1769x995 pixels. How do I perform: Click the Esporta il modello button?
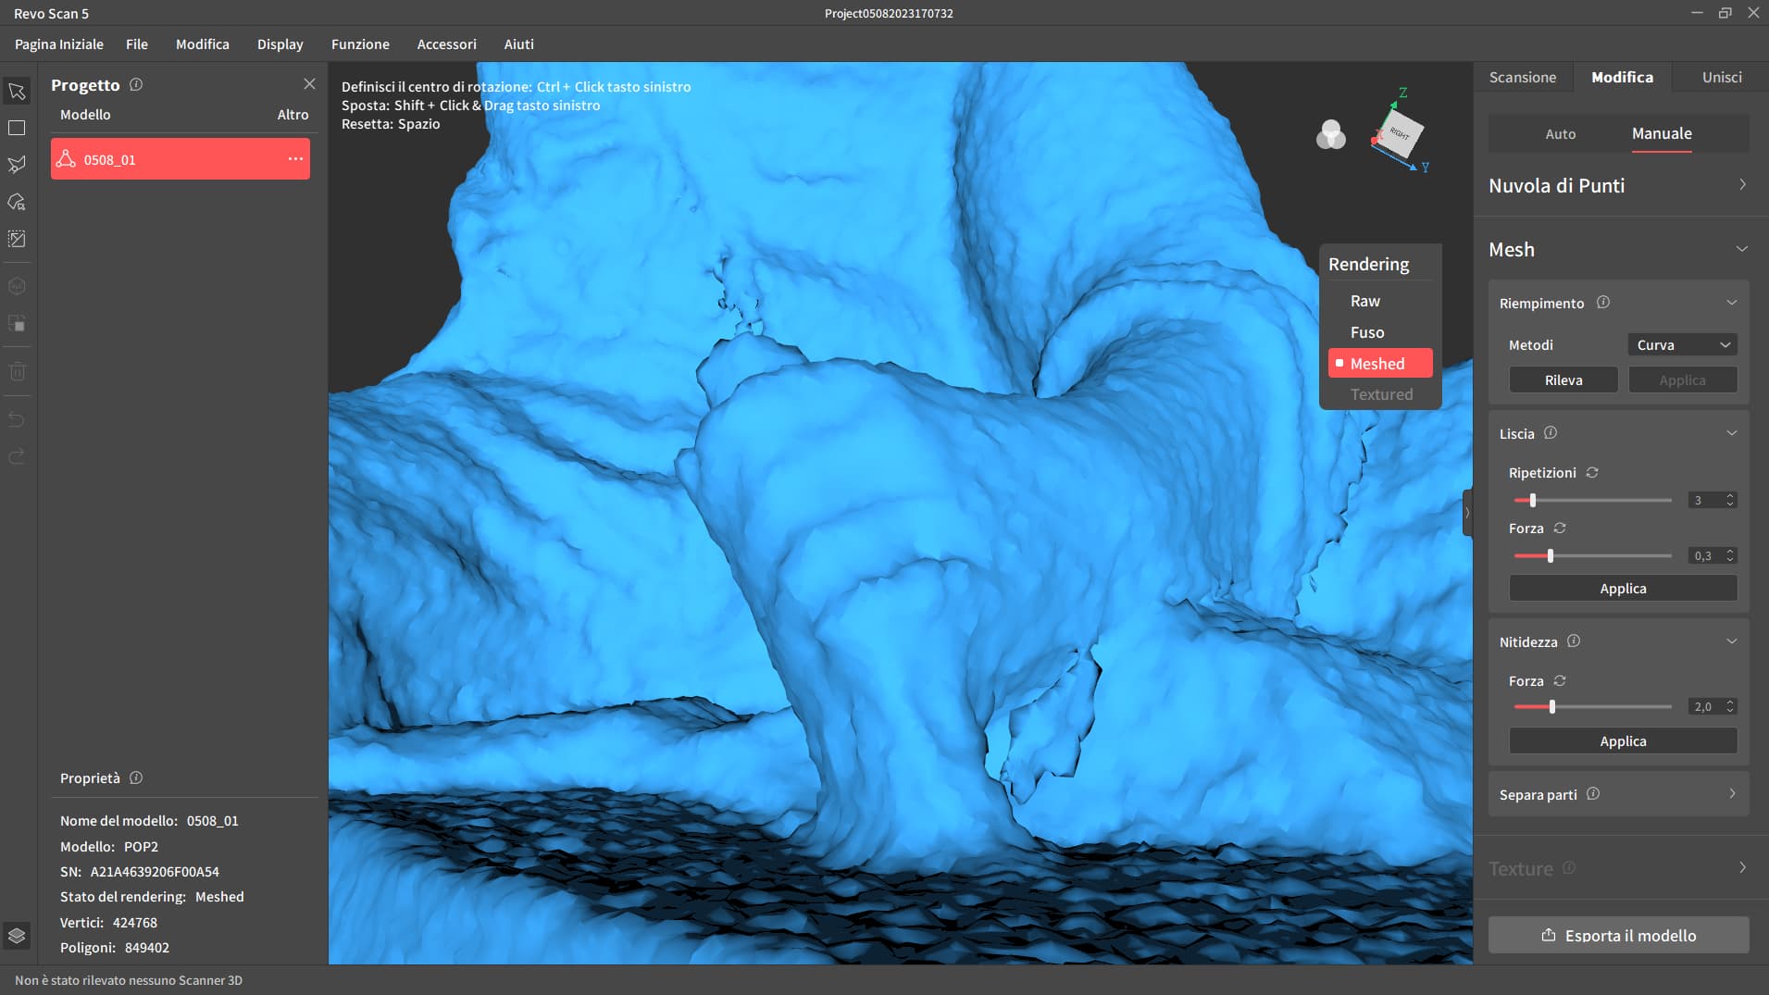tap(1618, 935)
